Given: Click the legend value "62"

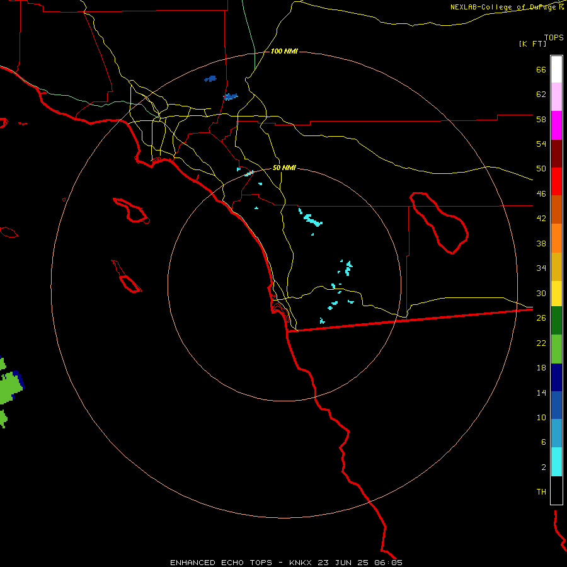Looking at the screenshot, I should 541,94.
